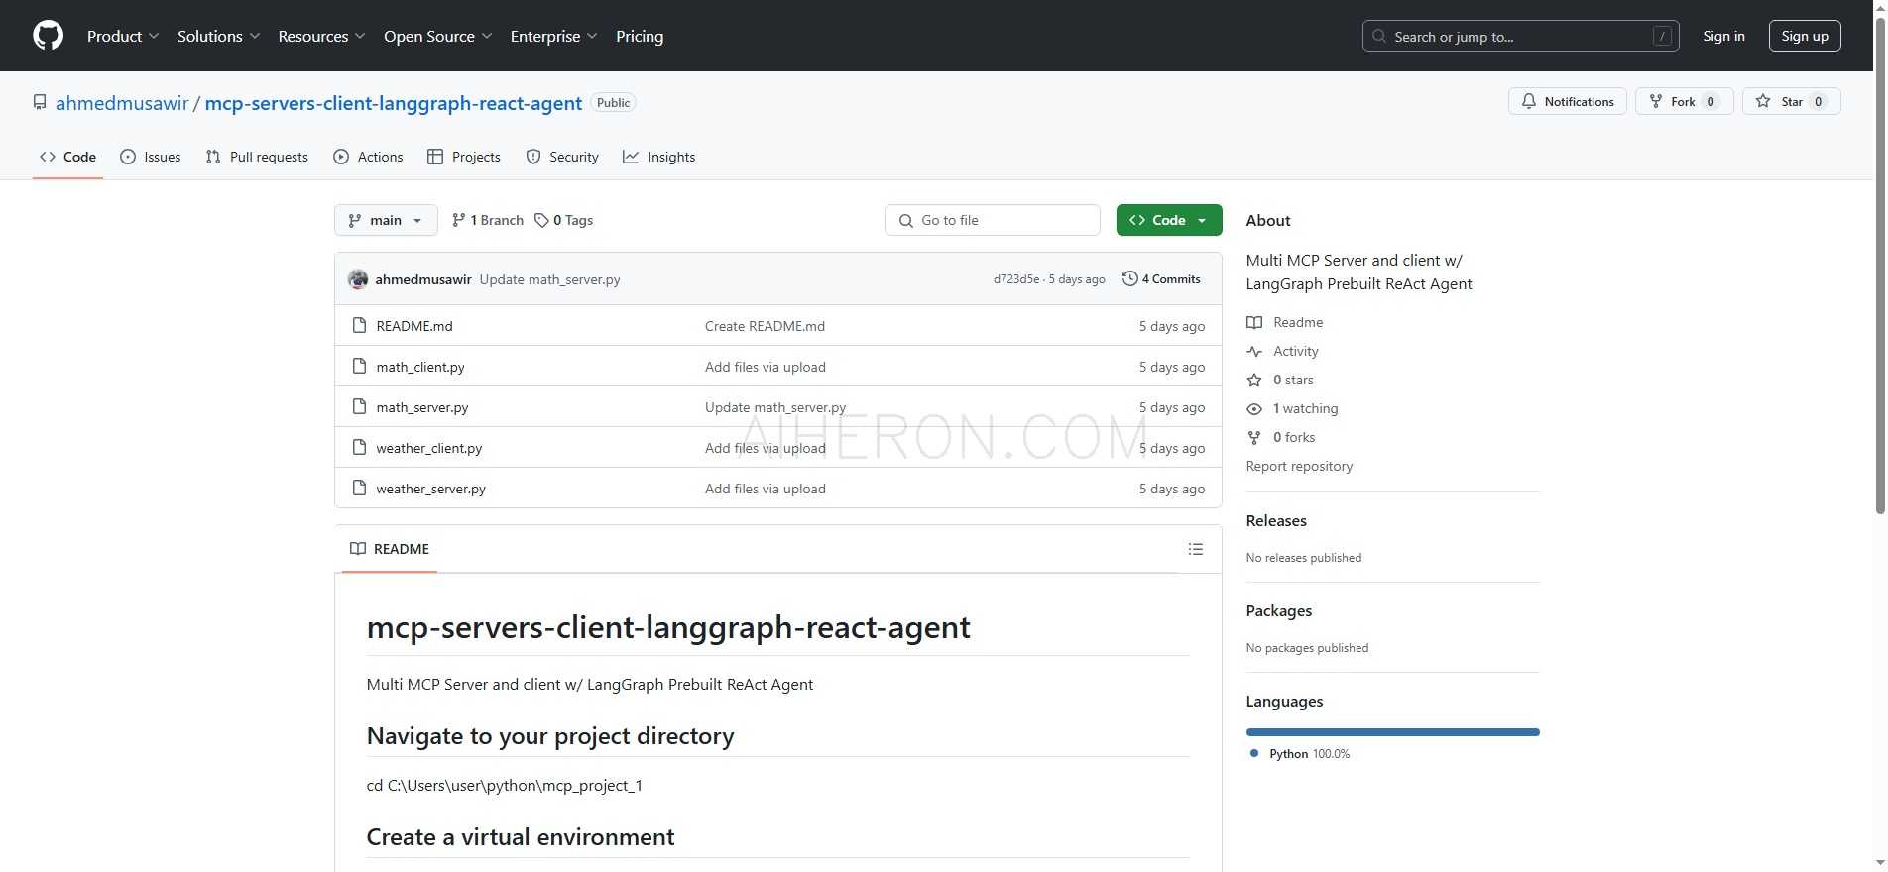Click the weather_client.py file icon
The height and width of the screenshot is (872, 1888).
(360, 447)
